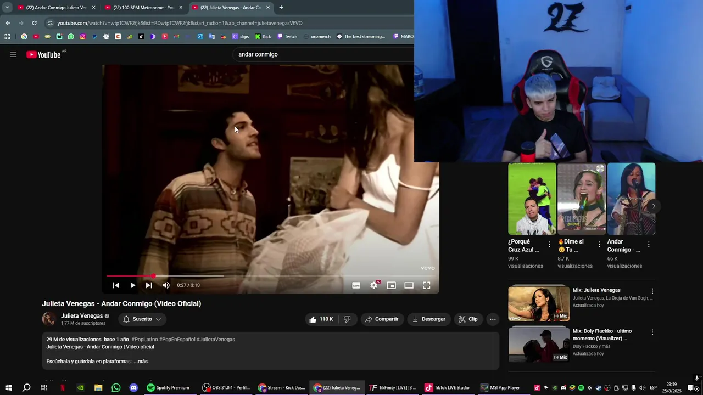The image size is (703, 395).
Task: Toggle theater mode
Action: 409,285
